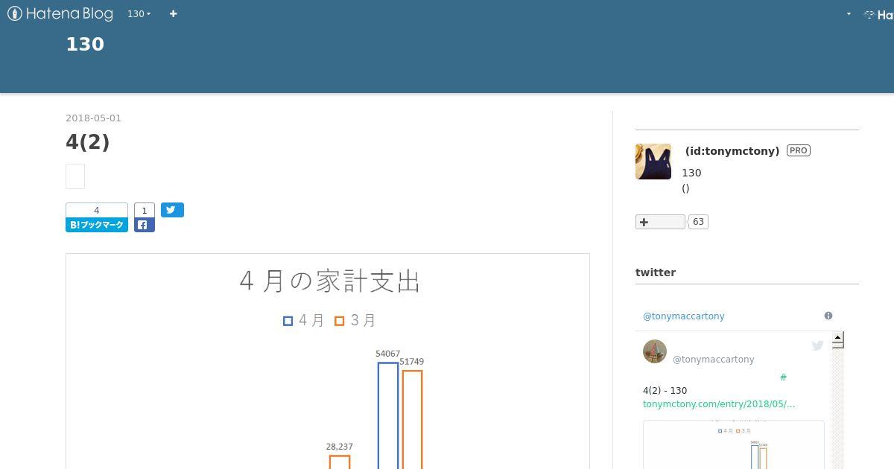Open the Hatena logo at top right
894x469 pixels.
click(x=879, y=14)
